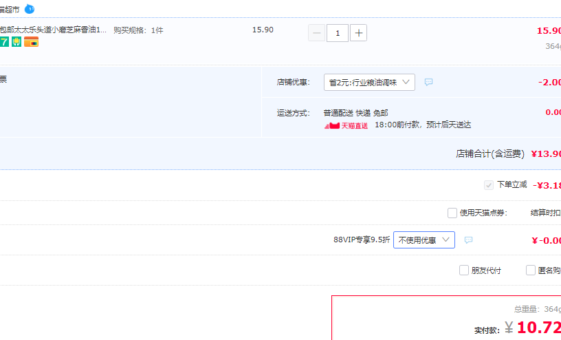The image size is (561, 340).
Task: Click the blue water-drop icon beside the store name
Action: [x=30, y=9]
